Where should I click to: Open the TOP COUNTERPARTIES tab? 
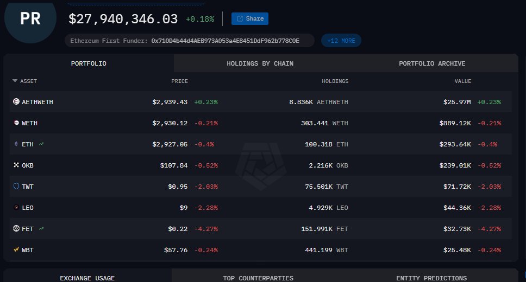pyautogui.click(x=258, y=278)
